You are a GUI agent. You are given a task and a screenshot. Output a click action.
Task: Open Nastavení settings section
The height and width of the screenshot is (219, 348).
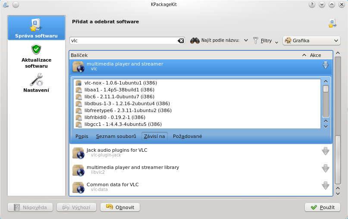click(x=36, y=83)
